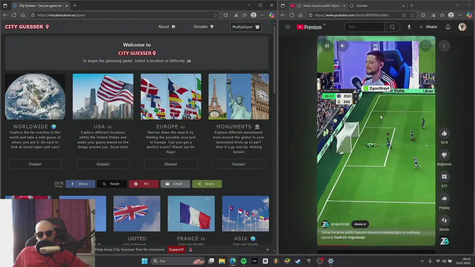This screenshot has height=267, width=475.
Task: Focus the YouTube Ara search field
Action: click(364, 27)
